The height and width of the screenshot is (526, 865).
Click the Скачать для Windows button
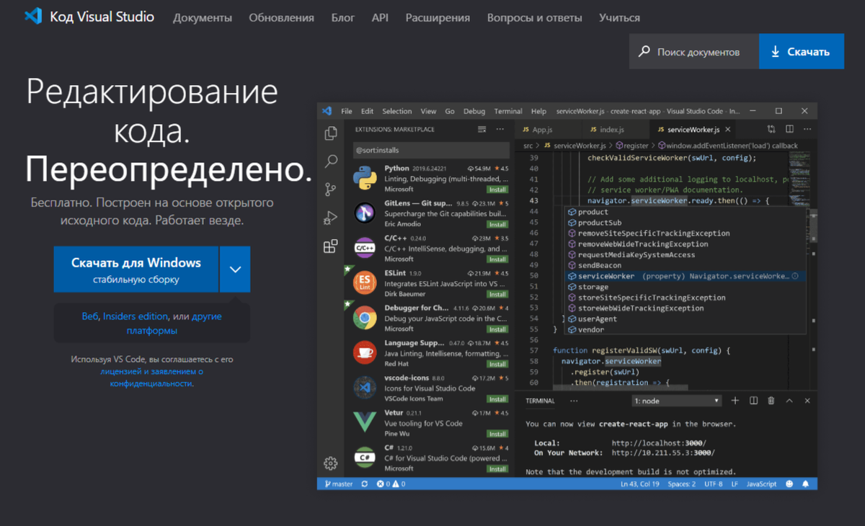tap(136, 269)
